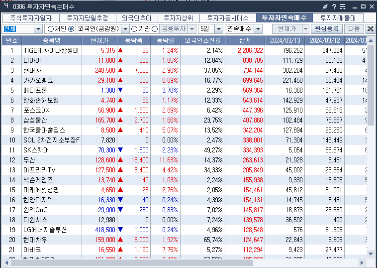Switch to 투자자상위 tab
The width and height of the screenshot is (377, 268).
tap(179, 18)
